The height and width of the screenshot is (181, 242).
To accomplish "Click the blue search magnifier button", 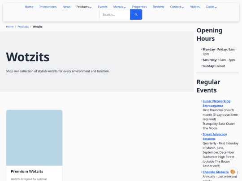I will (x=136, y=14).
